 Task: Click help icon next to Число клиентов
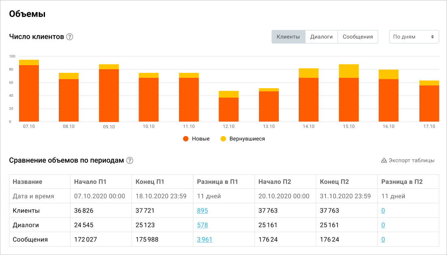tap(70, 37)
